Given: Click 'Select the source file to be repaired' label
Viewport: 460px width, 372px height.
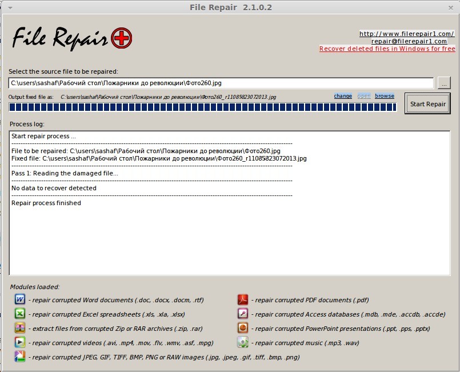Looking at the screenshot, I should click(63, 71).
